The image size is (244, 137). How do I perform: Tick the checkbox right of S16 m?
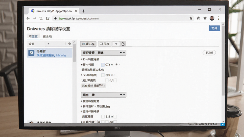click(115, 117)
